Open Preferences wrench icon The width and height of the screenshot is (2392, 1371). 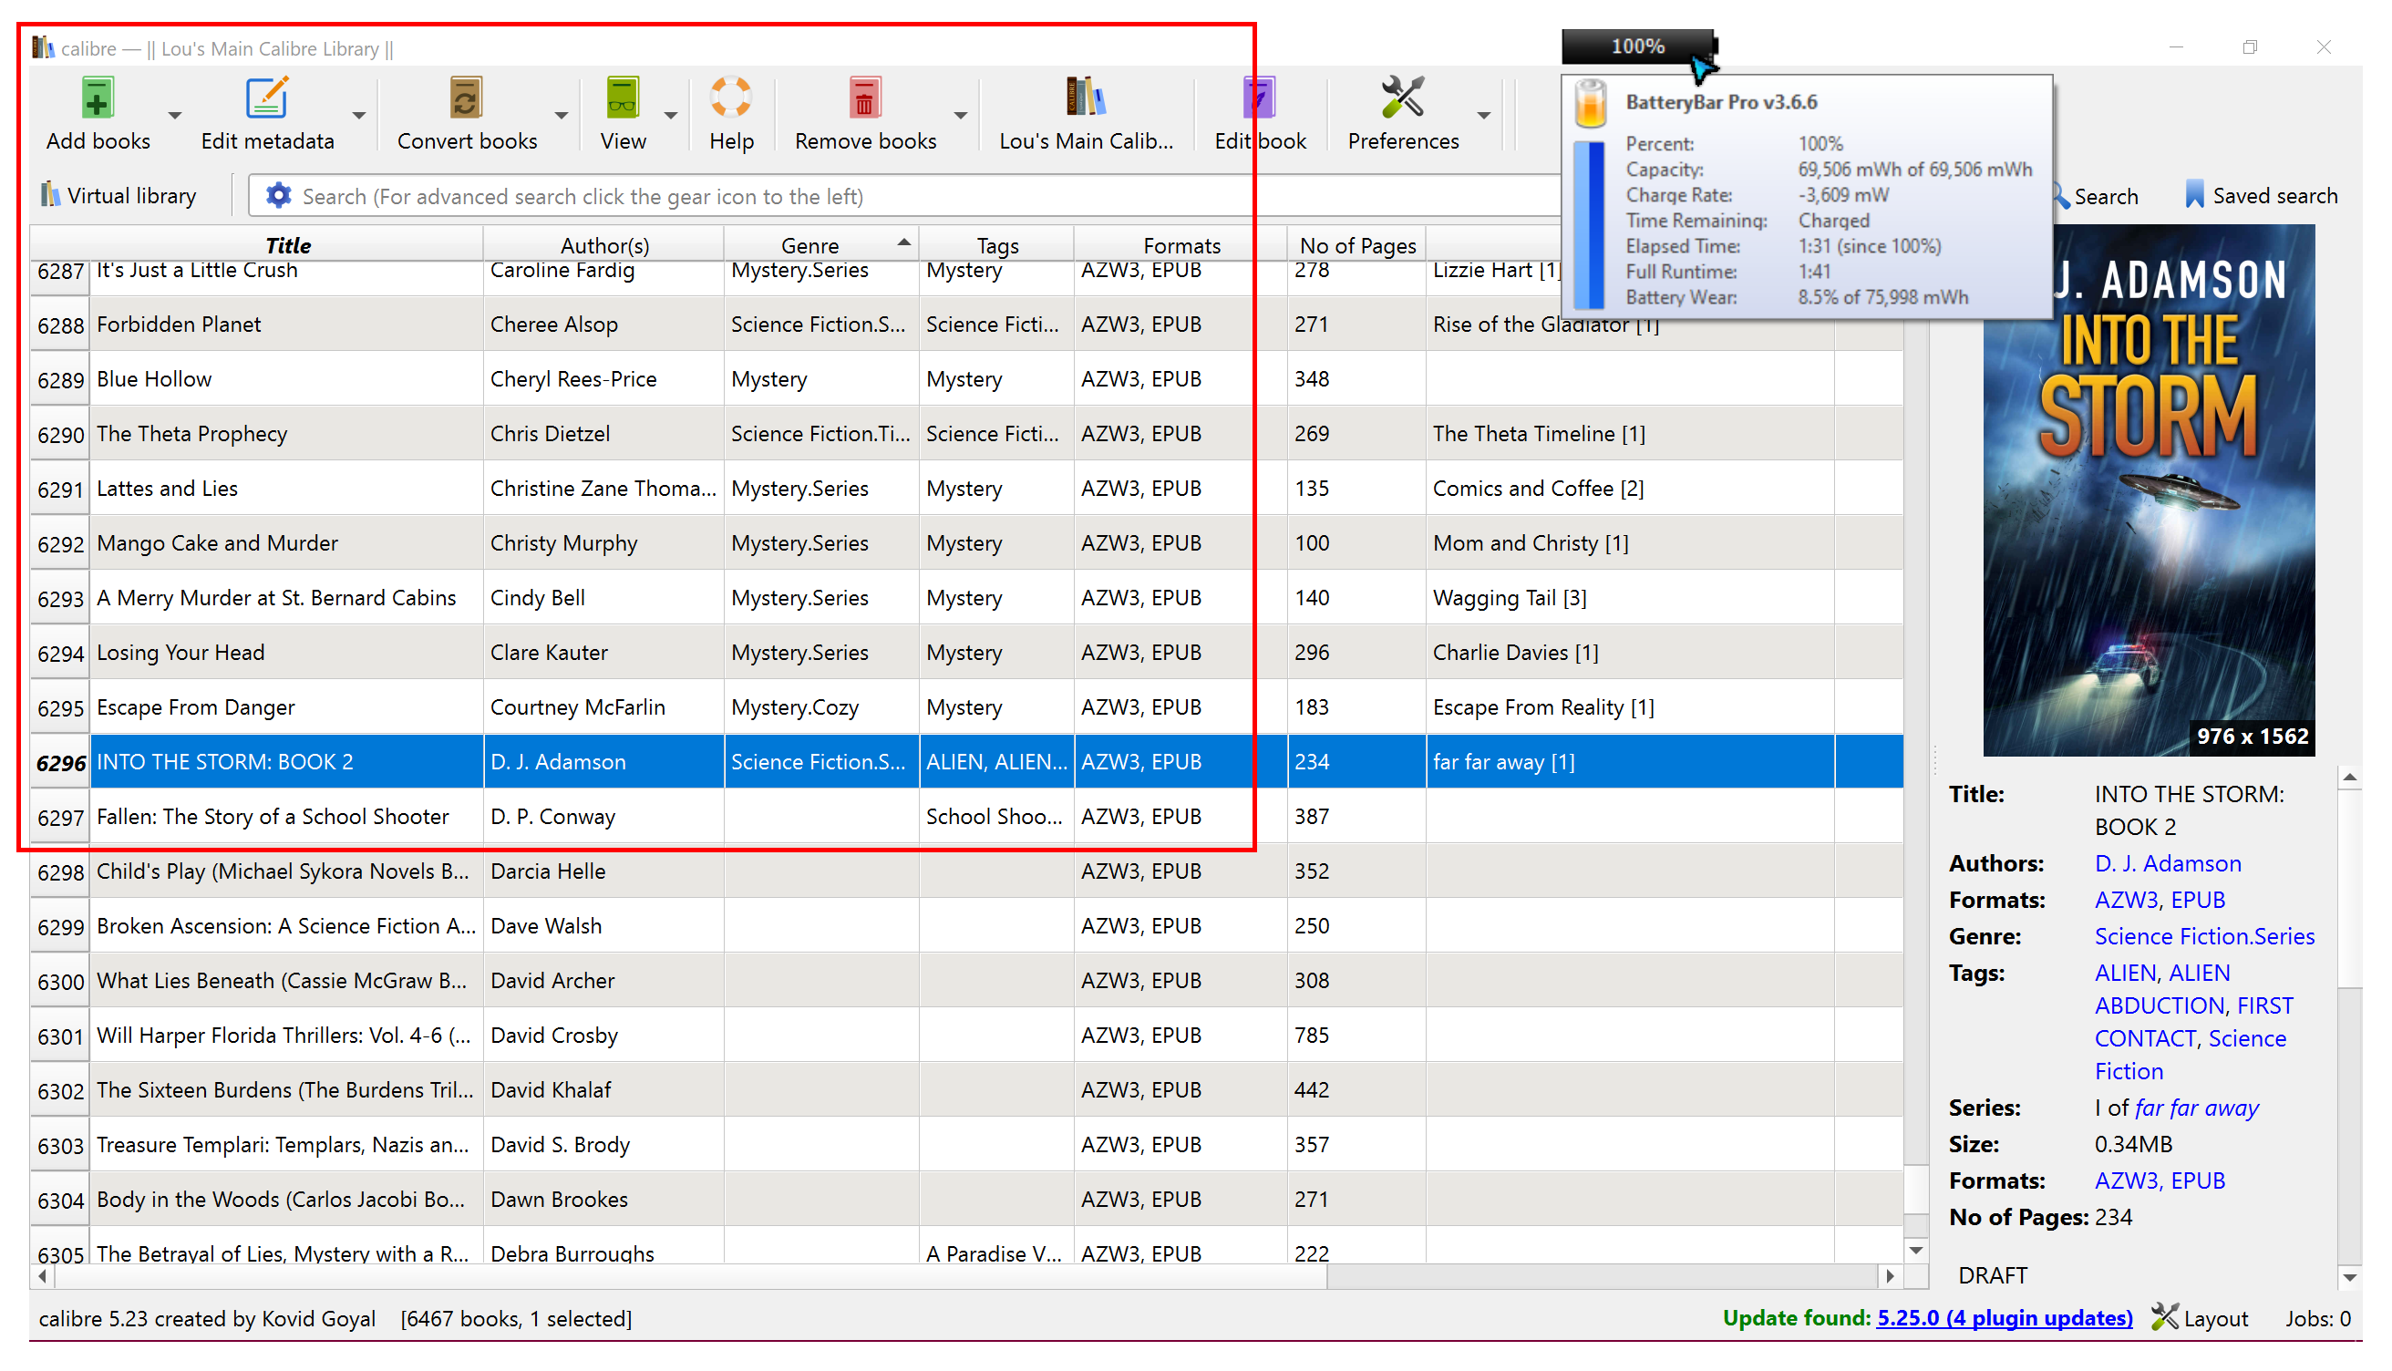point(1403,98)
